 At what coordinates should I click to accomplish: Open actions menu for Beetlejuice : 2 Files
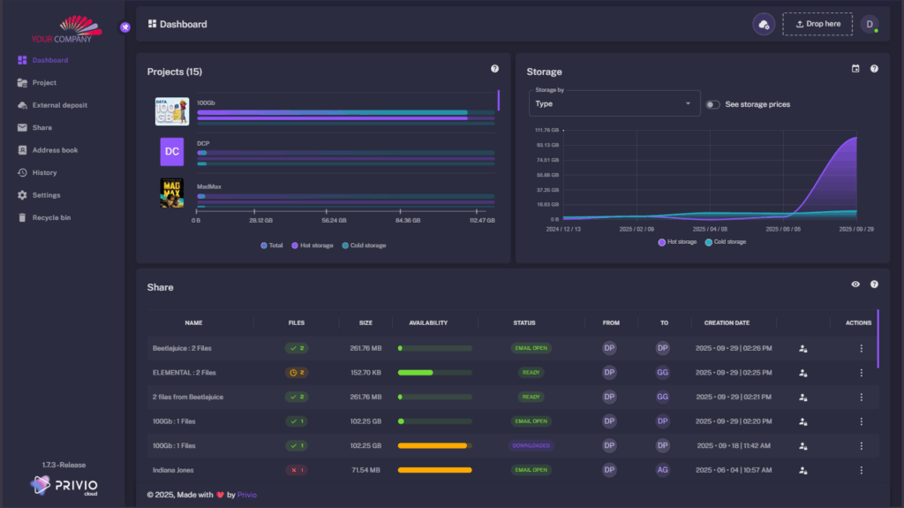[861, 348]
